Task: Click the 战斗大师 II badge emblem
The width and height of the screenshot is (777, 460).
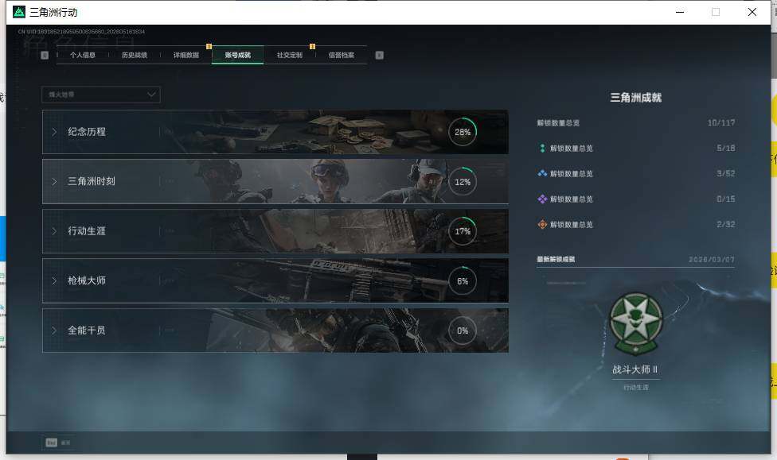Action: click(x=636, y=324)
